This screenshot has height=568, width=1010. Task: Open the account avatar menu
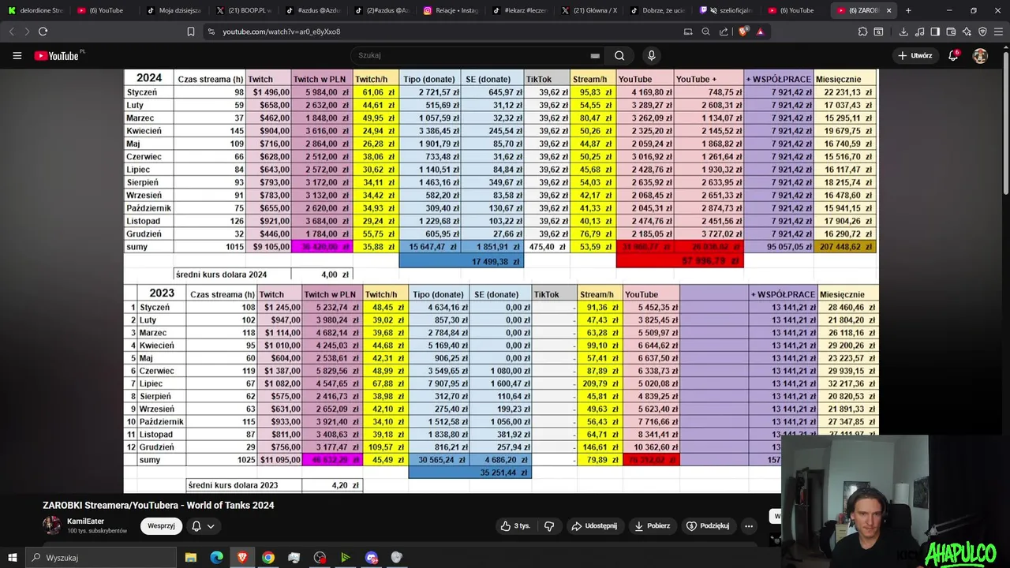pos(980,56)
